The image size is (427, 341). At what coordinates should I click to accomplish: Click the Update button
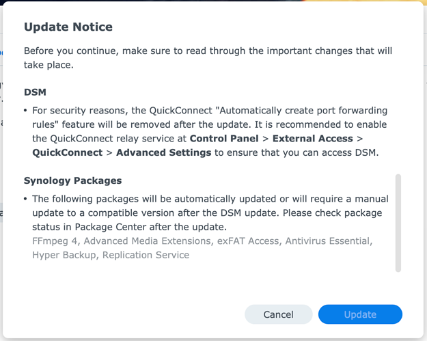pyautogui.click(x=360, y=314)
